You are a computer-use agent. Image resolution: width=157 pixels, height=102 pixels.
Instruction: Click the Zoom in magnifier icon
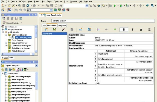click(x=17, y=10)
